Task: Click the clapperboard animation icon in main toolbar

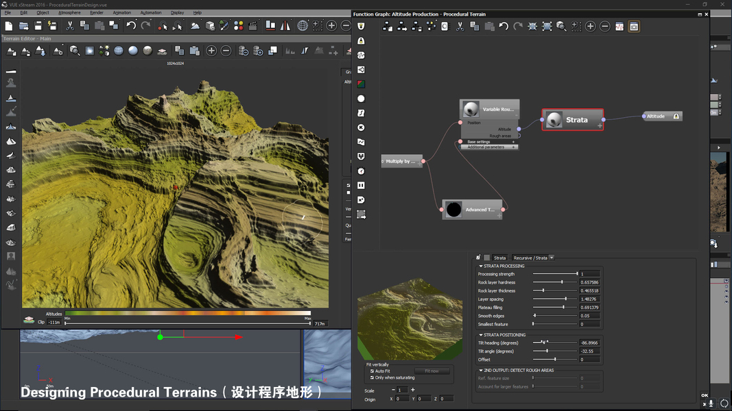Action: point(253,26)
